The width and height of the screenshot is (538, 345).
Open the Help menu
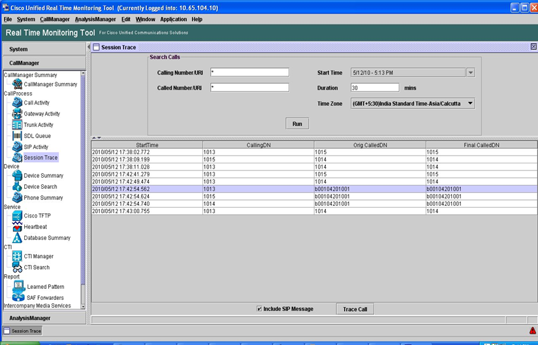(x=197, y=20)
